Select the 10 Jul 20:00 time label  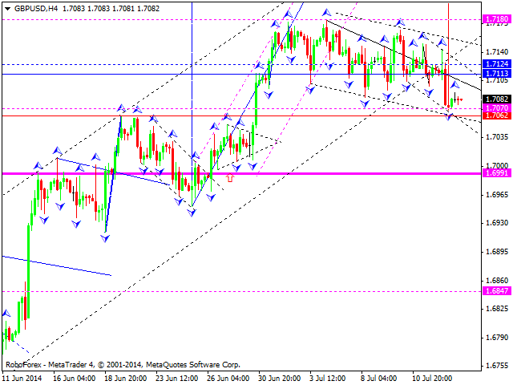coord(430,376)
